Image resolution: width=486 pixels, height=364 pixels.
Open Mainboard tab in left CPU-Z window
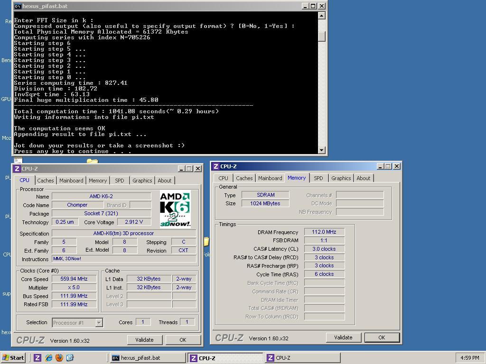click(71, 181)
